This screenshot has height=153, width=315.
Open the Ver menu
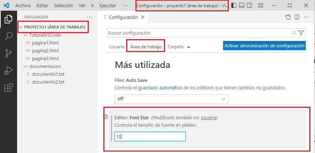tap(82, 6)
